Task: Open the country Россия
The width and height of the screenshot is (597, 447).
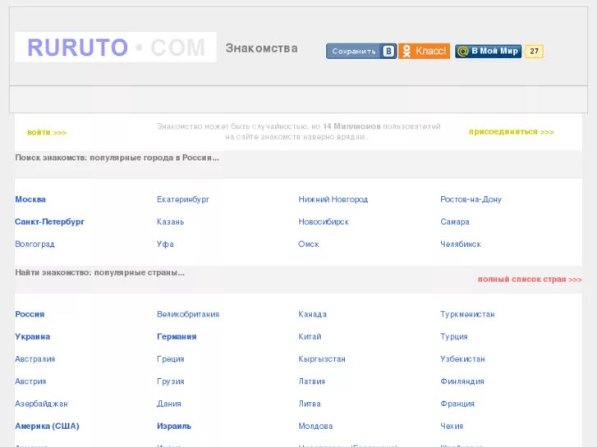Action: [30, 314]
